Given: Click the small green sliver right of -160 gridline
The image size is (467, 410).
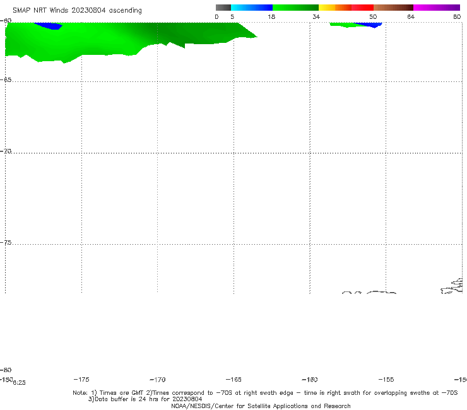Looking at the screenshot, I should tap(345, 25).
